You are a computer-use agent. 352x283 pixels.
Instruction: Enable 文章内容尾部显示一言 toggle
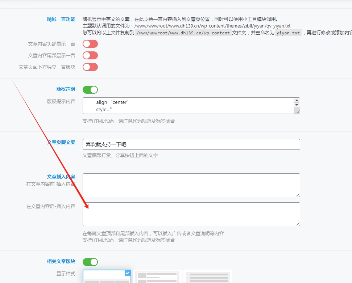[x=90, y=55]
